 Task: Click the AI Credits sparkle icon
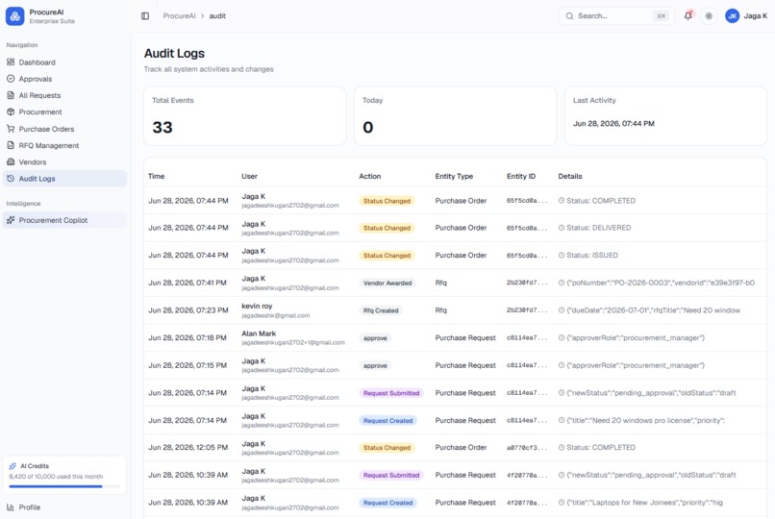(x=12, y=466)
